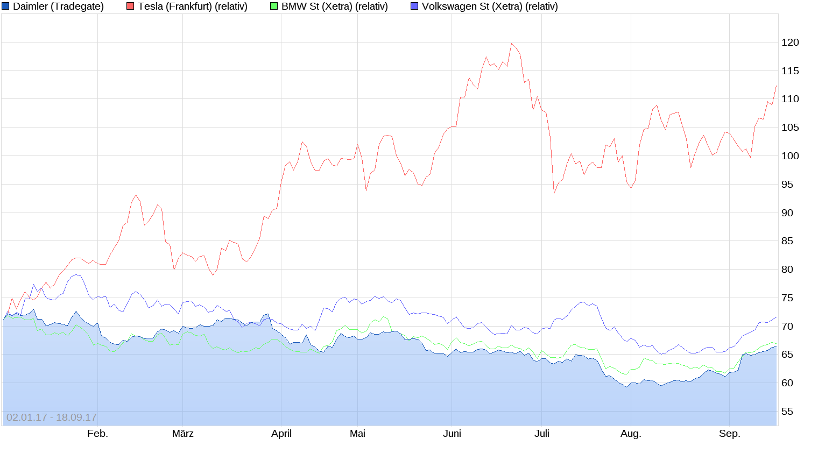Select the Volkswagen St (Xetra) (relativ) label
The image size is (818, 460).
tap(490, 6)
